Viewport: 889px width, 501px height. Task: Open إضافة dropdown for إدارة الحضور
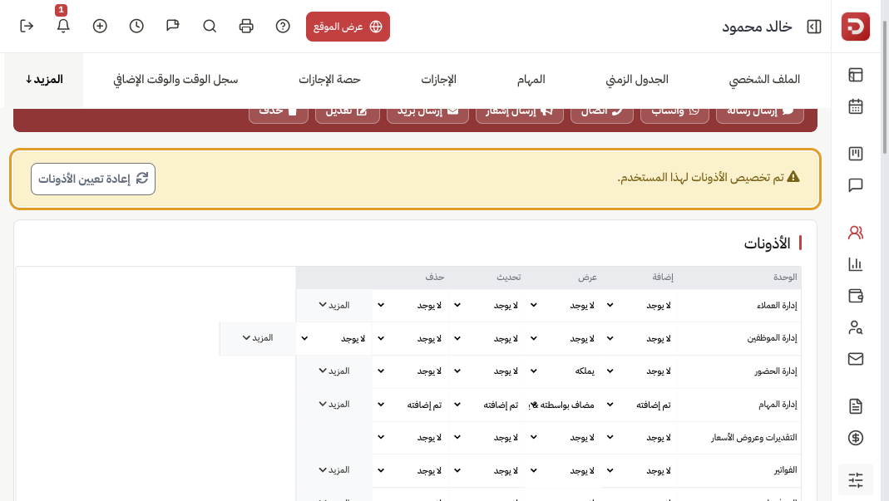640,371
